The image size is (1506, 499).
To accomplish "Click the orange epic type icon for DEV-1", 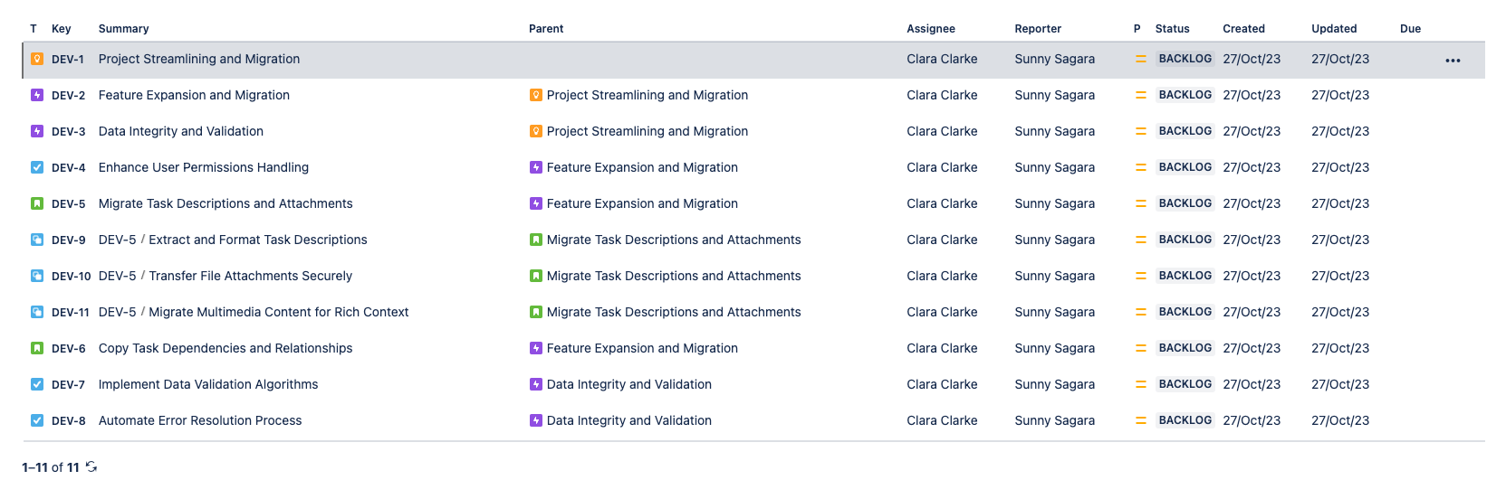I will (37, 59).
